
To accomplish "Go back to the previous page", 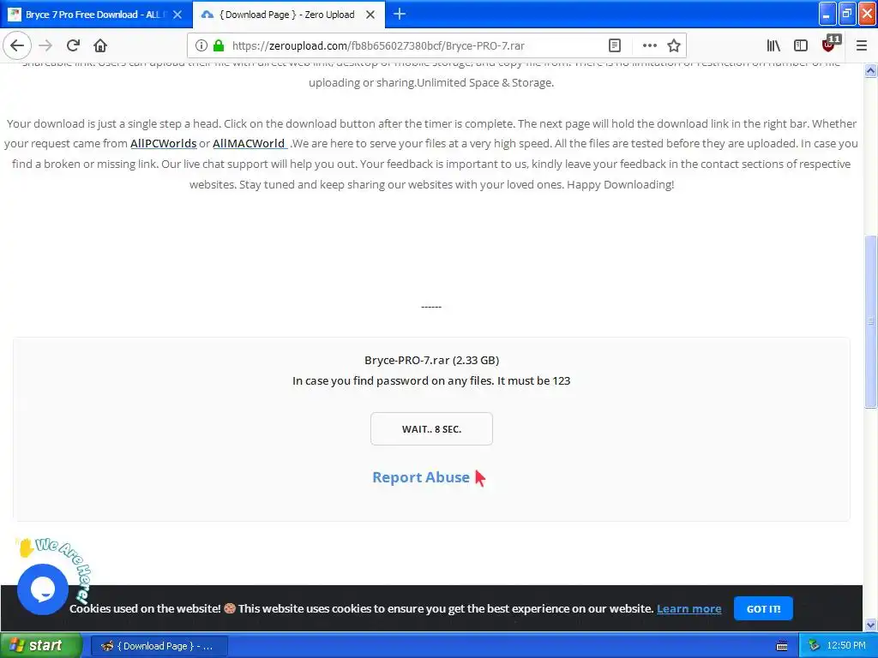I will 17,45.
